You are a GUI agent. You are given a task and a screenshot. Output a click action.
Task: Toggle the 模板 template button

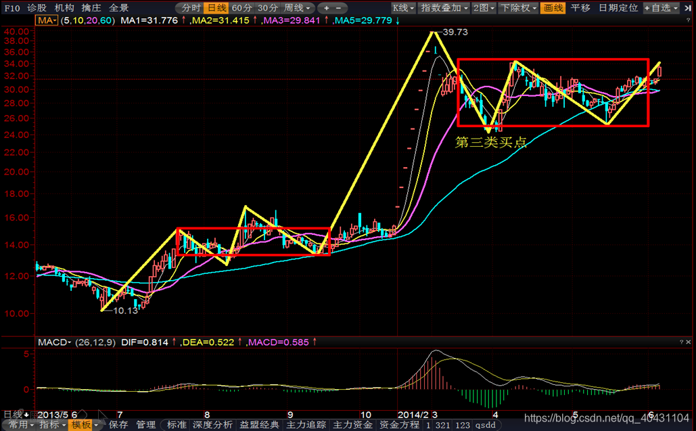point(80,425)
